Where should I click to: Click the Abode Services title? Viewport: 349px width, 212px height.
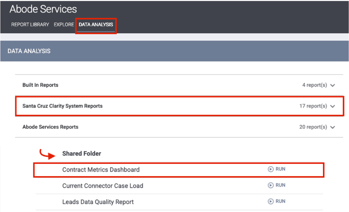coord(43,9)
